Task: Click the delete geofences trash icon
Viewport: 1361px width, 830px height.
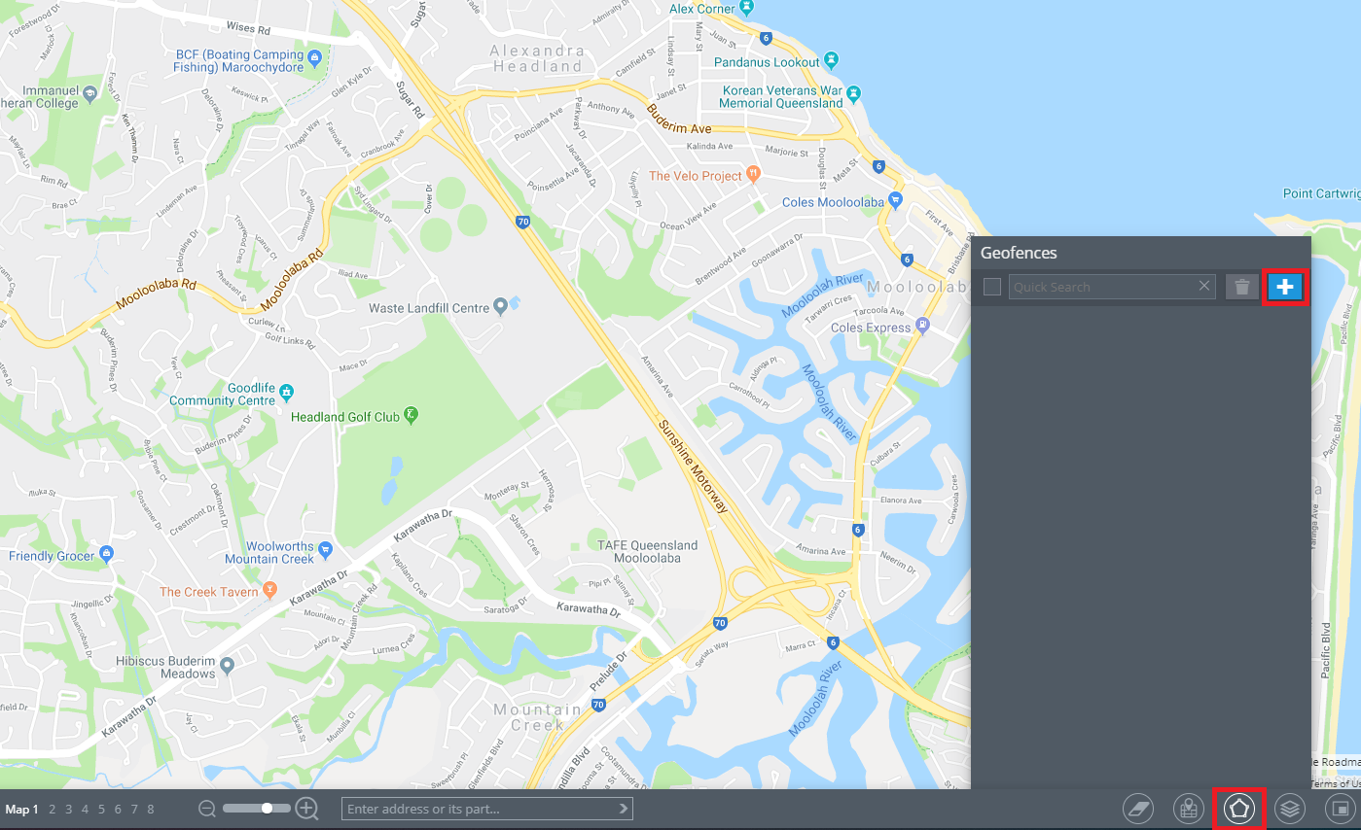Action: point(1241,287)
